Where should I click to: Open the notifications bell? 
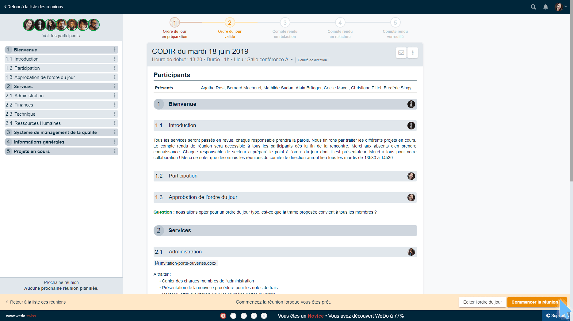[546, 7]
